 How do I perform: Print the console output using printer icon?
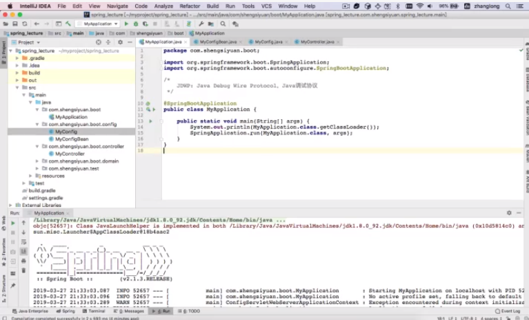tap(23, 263)
